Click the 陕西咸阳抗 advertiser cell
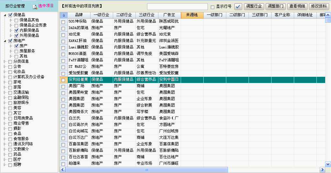This screenshot has height=173, width=331. (x=169, y=22)
